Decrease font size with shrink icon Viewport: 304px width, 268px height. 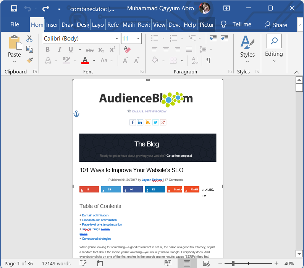point(136,60)
